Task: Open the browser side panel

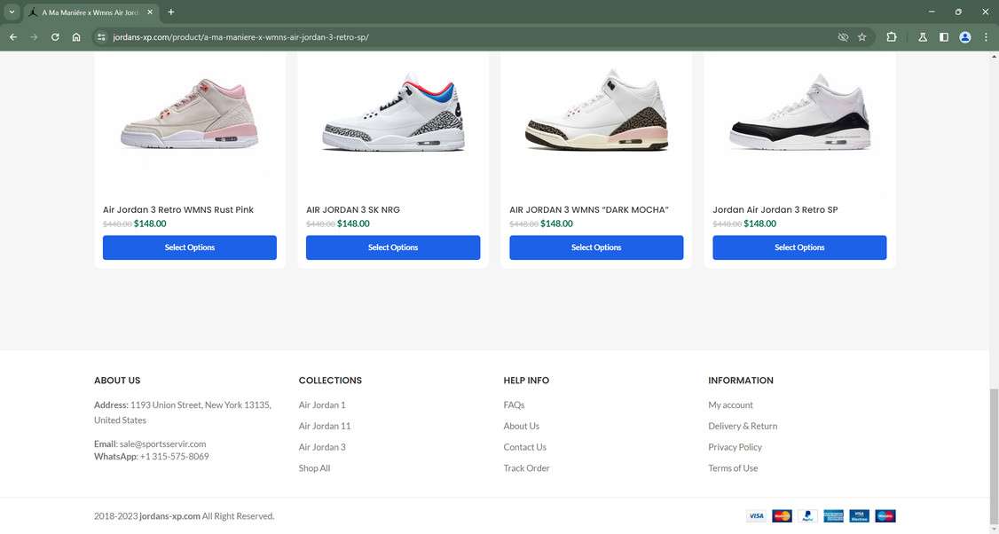Action: (944, 37)
